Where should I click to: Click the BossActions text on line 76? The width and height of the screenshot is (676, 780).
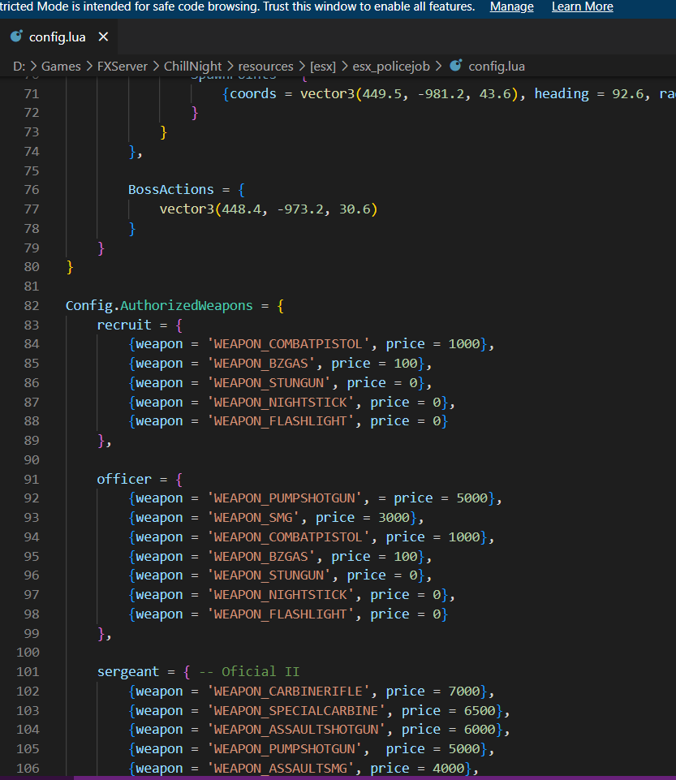(170, 190)
